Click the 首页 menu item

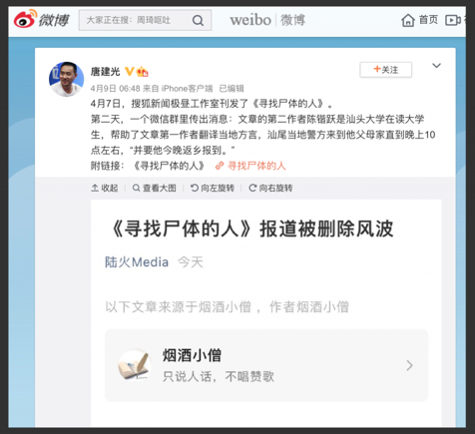pos(428,20)
